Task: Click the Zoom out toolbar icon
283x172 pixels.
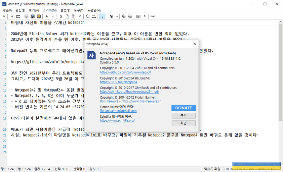Action: point(130,16)
